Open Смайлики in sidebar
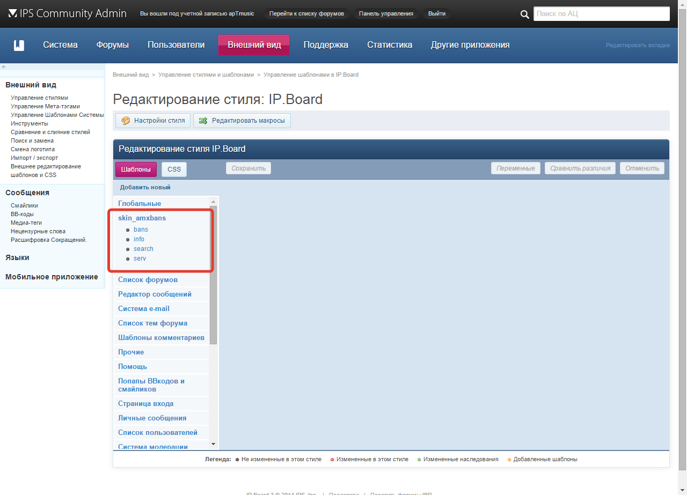This screenshot has height=495, width=687. 24,205
